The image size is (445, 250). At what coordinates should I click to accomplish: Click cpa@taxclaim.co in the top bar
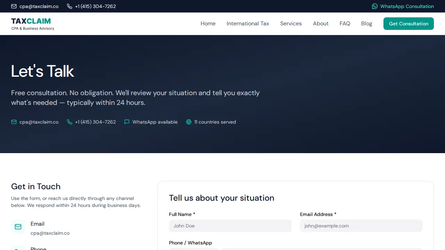click(x=39, y=6)
